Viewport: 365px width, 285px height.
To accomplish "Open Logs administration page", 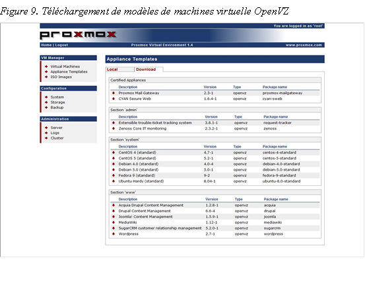I will 55,133.
